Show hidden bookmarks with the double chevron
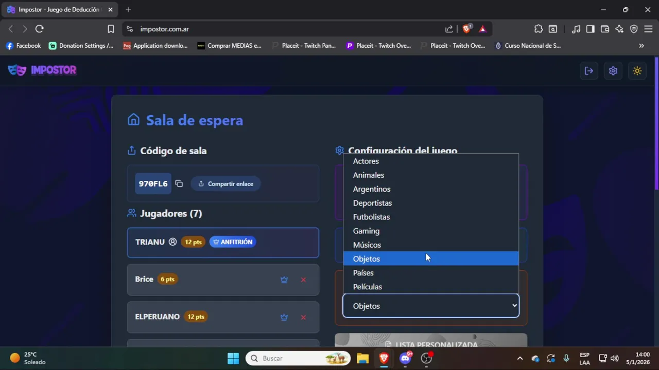Image resolution: width=659 pixels, height=370 pixels. 641,46
